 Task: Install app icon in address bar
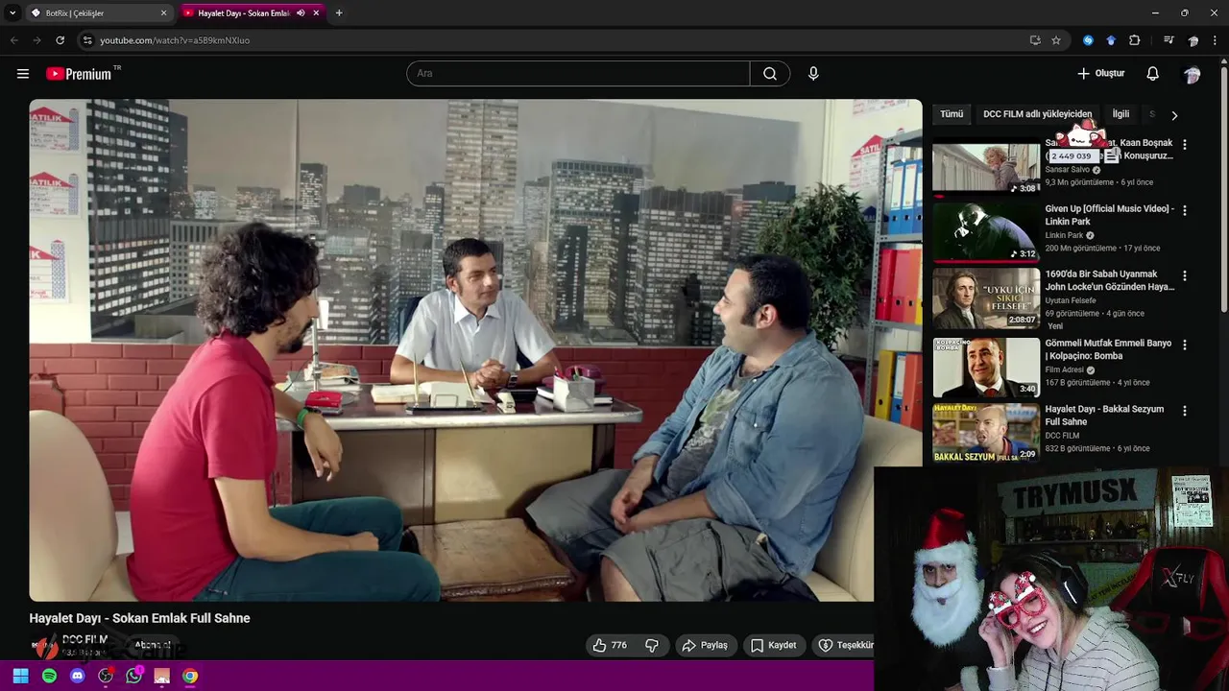[x=1035, y=40]
